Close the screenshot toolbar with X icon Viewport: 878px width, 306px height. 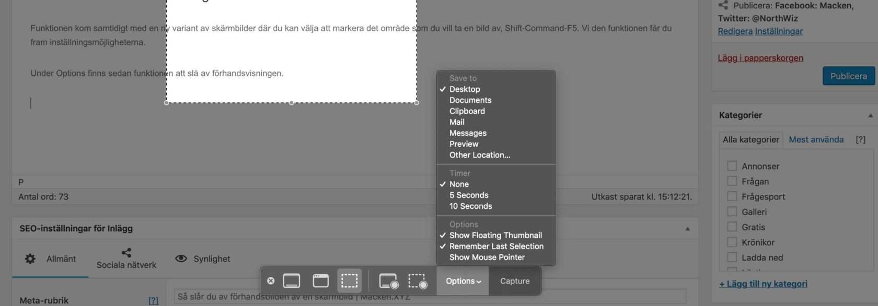271,281
